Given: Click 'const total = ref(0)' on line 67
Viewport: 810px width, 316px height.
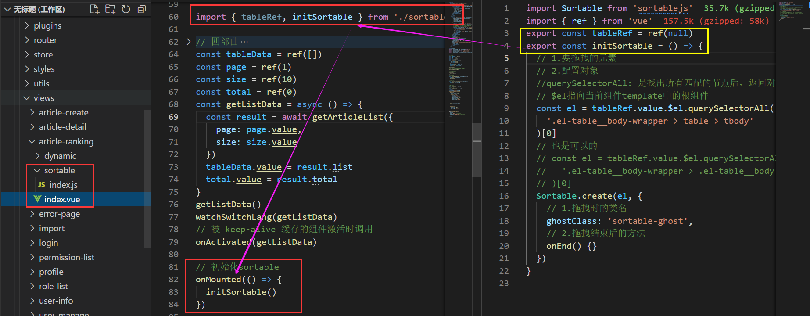Looking at the screenshot, I should click(x=246, y=92).
